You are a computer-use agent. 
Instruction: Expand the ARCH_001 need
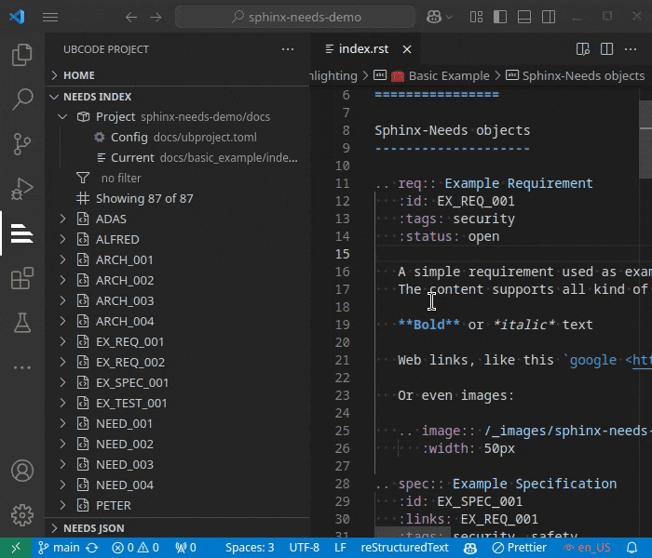point(62,259)
